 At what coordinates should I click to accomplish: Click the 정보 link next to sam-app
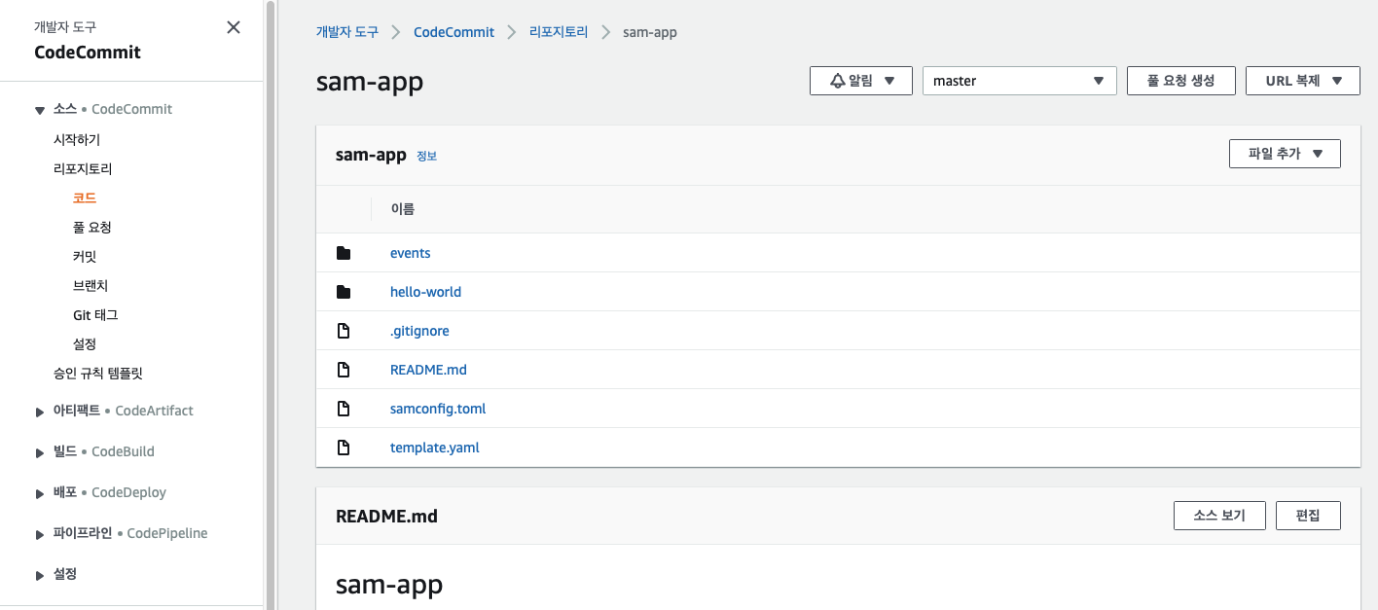coord(426,156)
